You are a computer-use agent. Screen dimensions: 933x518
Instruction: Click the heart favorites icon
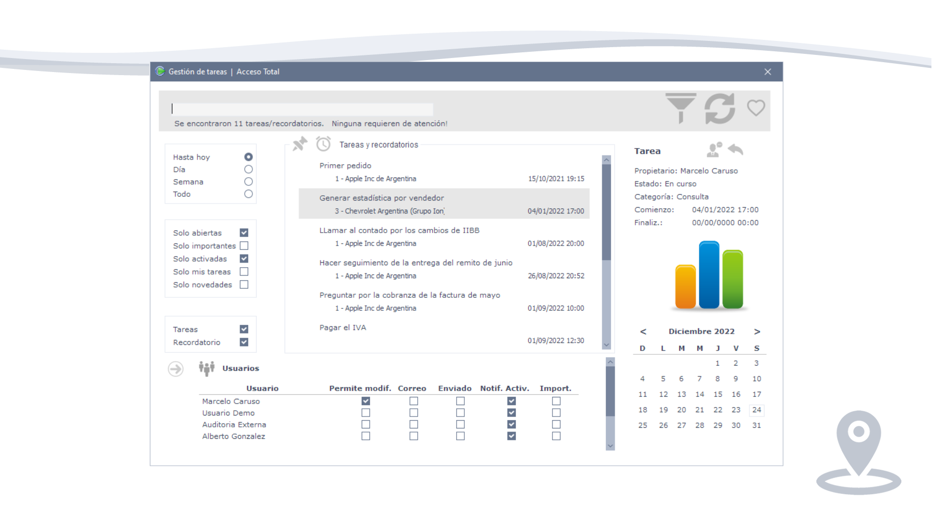point(756,108)
